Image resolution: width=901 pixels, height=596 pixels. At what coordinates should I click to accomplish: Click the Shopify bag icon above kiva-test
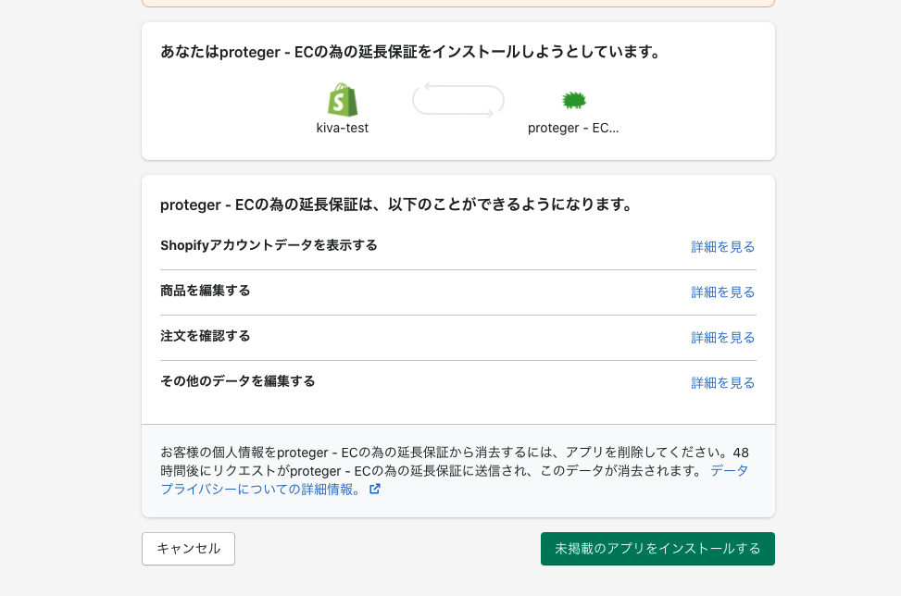click(343, 100)
